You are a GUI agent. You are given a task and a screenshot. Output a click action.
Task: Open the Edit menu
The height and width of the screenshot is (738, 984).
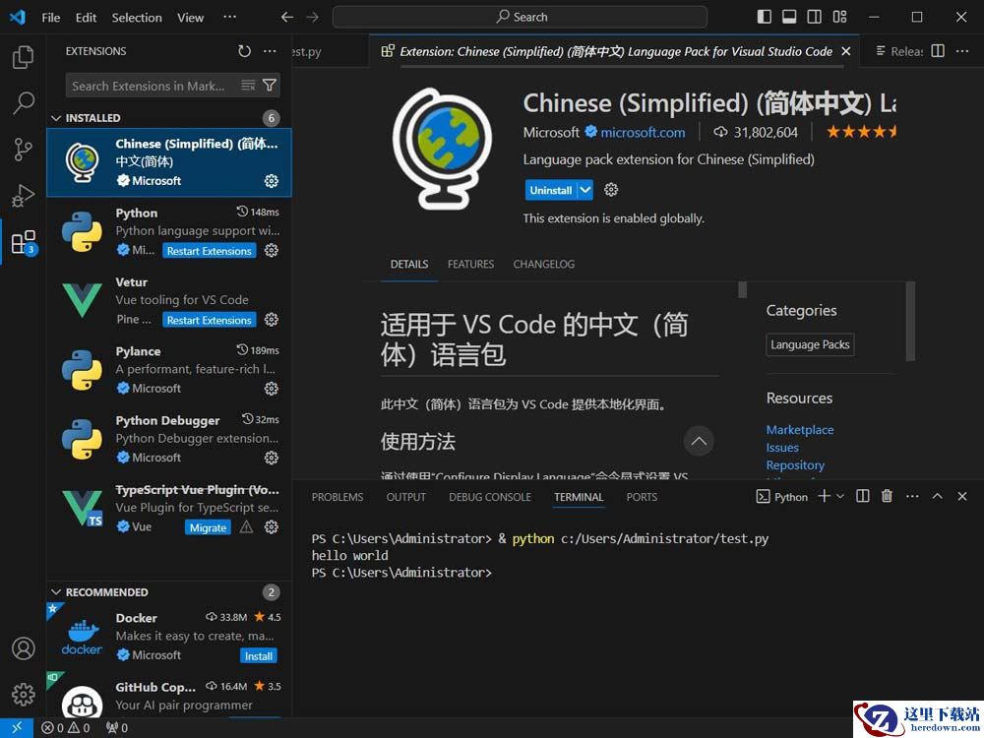tap(86, 18)
